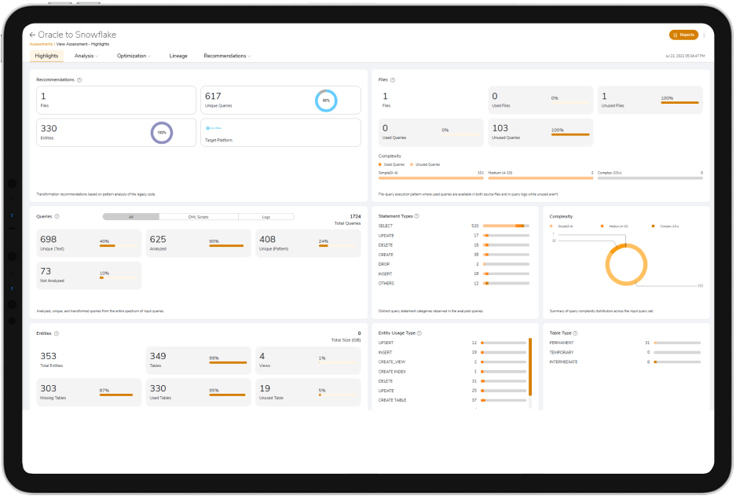The image size is (736, 503).
Task: Select the Highlights tab
Action: pyautogui.click(x=46, y=56)
